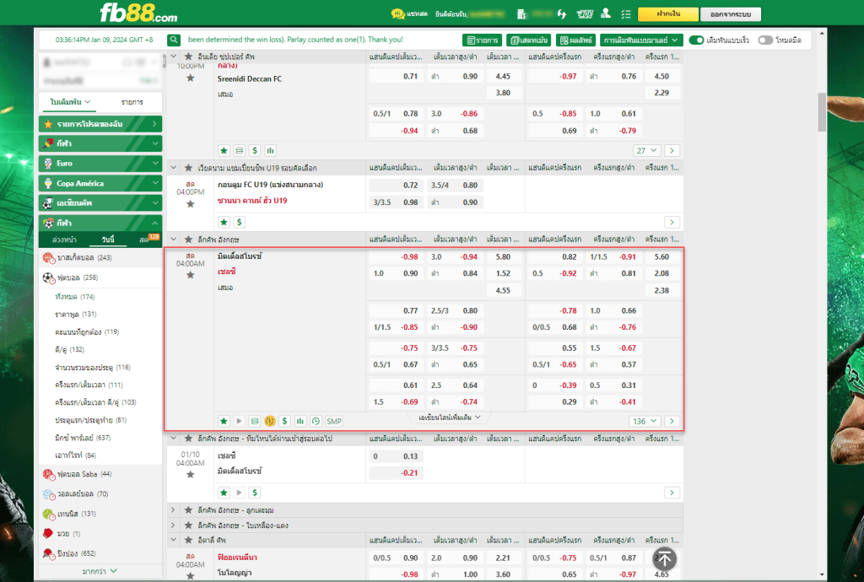Expand รายการโปรดของฉัน favorites section
The height and width of the screenshot is (582, 864).
pyautogui.click(x=100, y=124)
